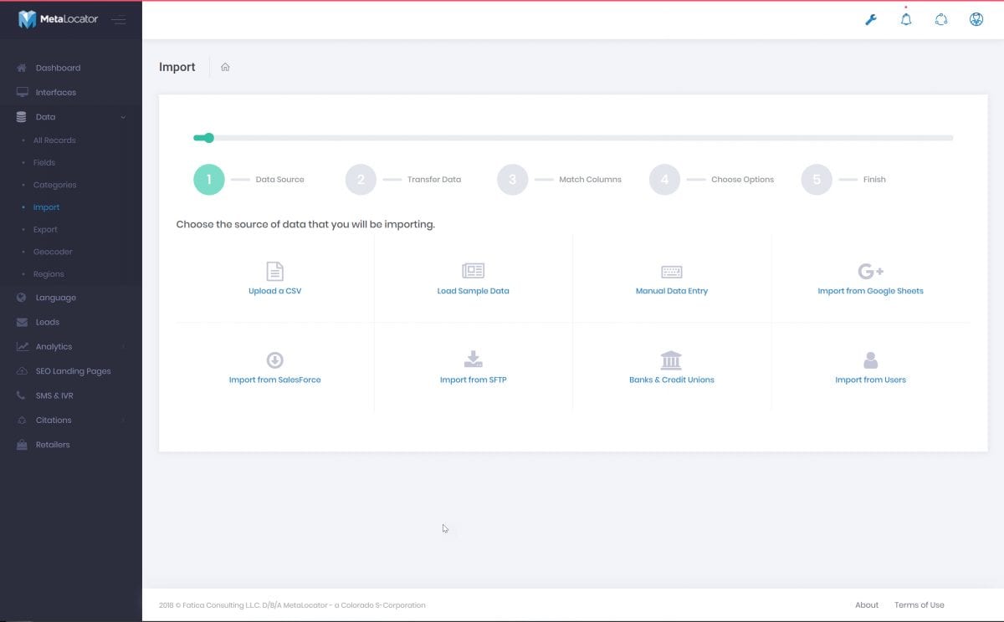
Task: Select the Import from SalesForce download icon
Action: (x=274, y=359)
